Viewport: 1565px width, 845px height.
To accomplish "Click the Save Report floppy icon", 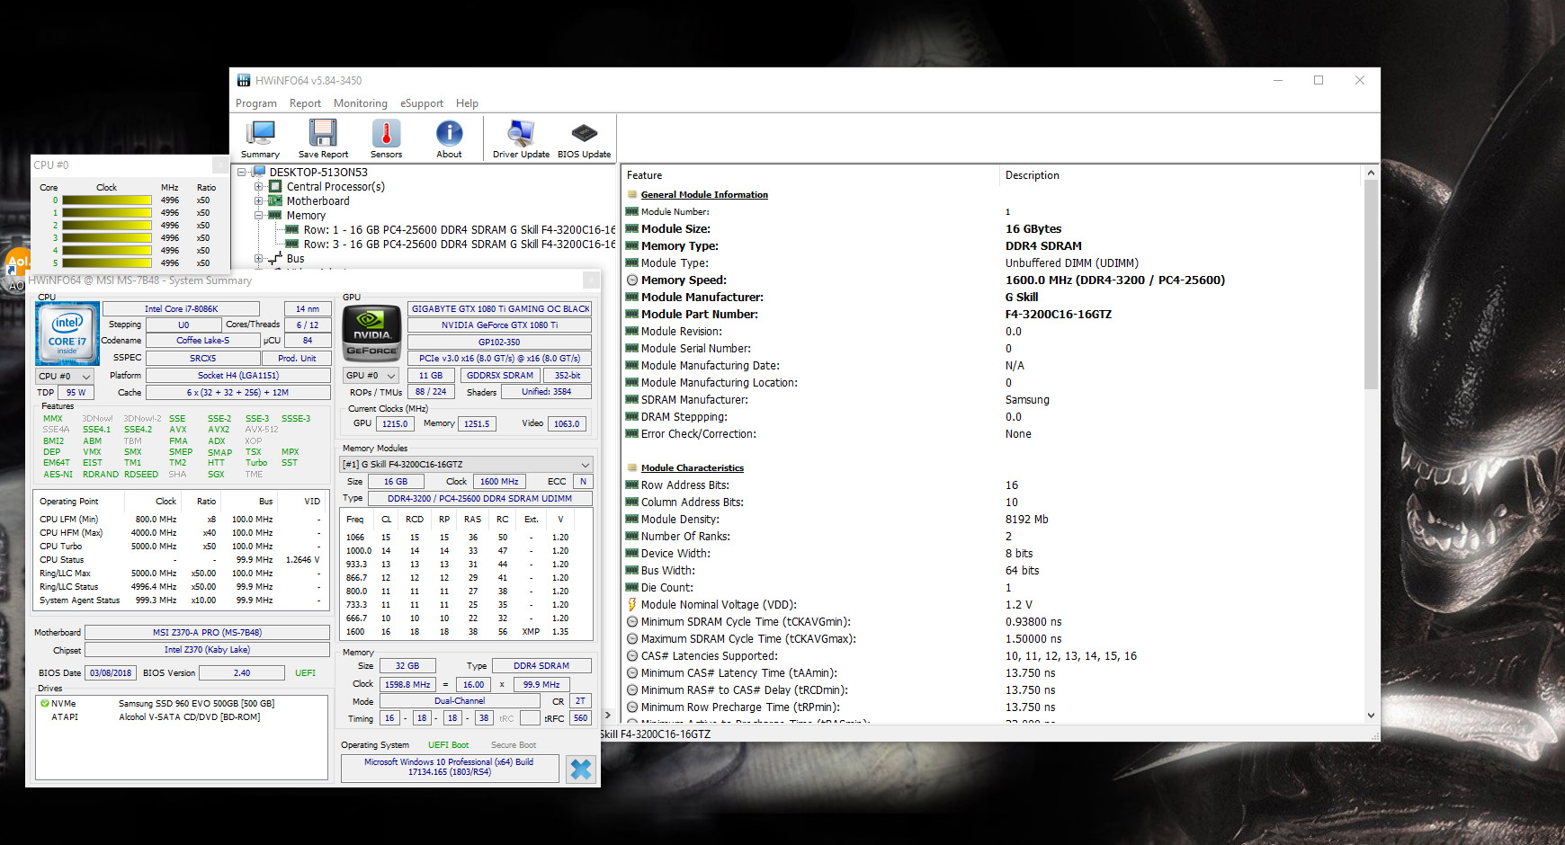I will coord(323,133).
